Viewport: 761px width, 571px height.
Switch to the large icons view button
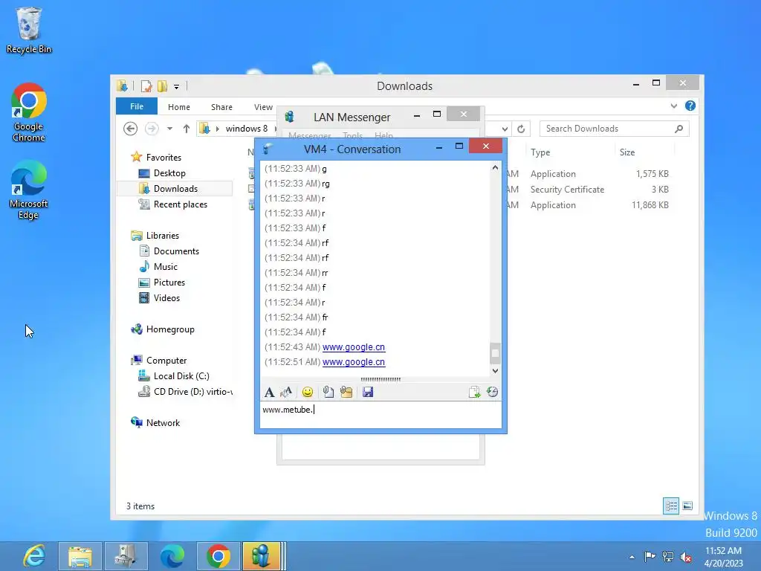pos(687,506)
